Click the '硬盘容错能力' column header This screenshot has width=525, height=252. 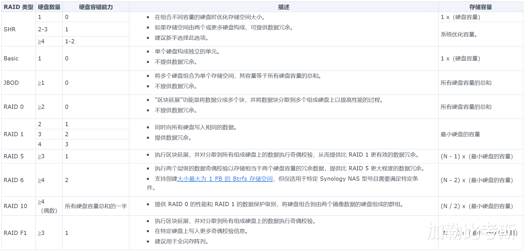tap(96, 7)
